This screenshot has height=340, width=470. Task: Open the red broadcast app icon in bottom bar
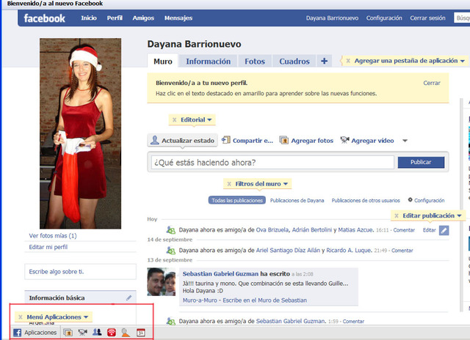pyautogui.click(x=112, y=332)
